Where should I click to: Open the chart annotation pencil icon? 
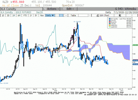tap(120, 15)
